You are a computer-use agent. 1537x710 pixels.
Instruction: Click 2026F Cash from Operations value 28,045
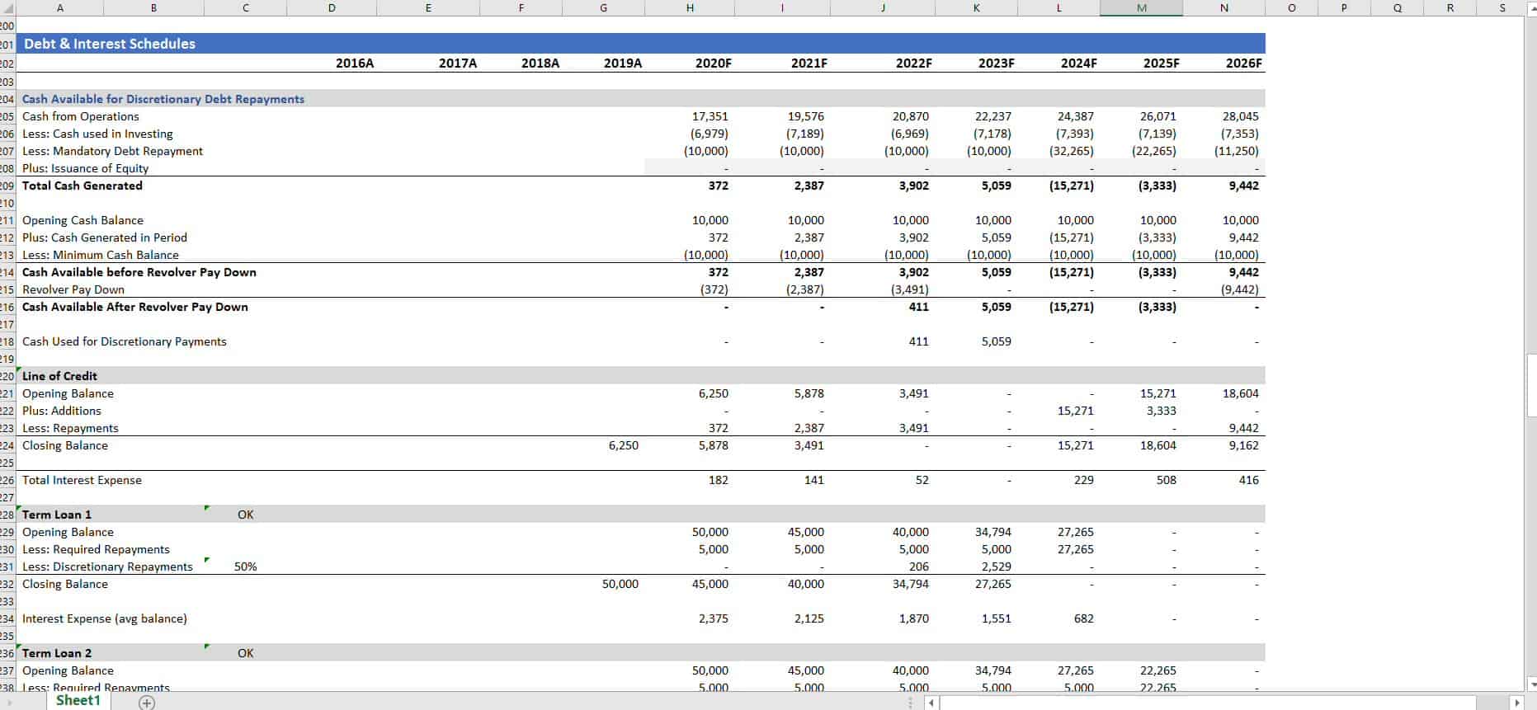click(x=1241, y=116)
